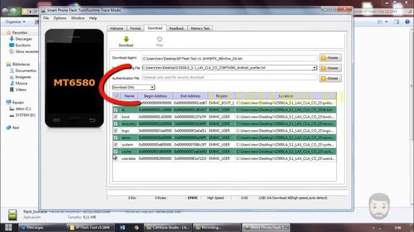Screen dimensions: 414x232
Task: Select Favoritos in Explorer sidebar
Action: [x=20, y=33]
